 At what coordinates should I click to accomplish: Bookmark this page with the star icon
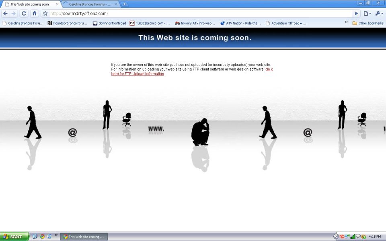(x=45, y=14)
